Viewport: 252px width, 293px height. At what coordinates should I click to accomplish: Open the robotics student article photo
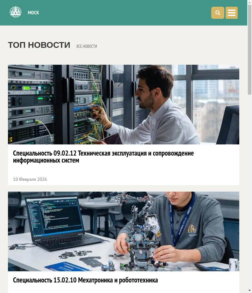tap(123, 231)
